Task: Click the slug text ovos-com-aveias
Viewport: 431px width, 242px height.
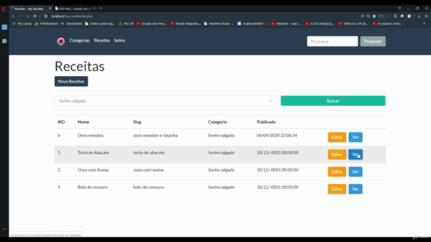Action: (x=148, y=170)
